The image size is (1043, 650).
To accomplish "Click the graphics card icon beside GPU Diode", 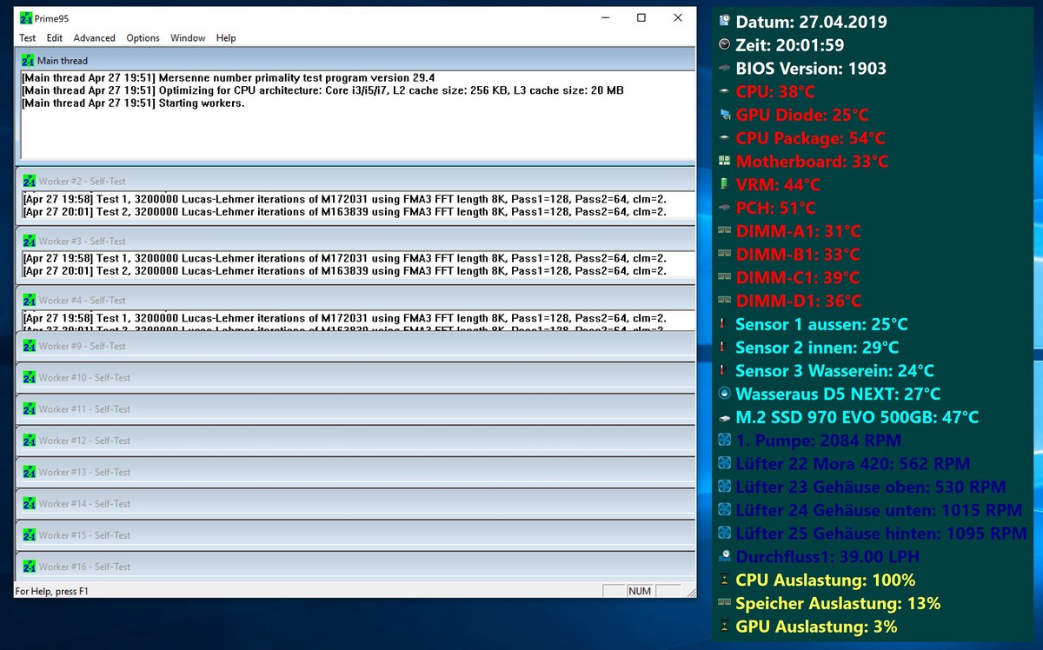I will point(725,115).
